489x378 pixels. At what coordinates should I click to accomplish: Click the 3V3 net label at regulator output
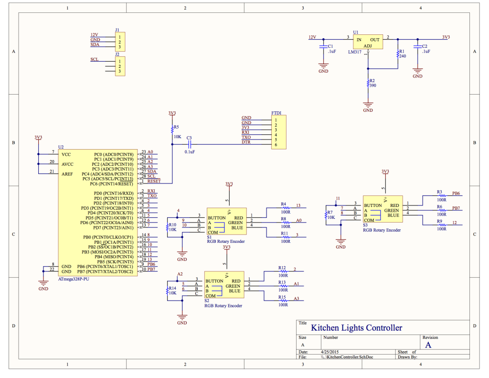click(446, 37)
